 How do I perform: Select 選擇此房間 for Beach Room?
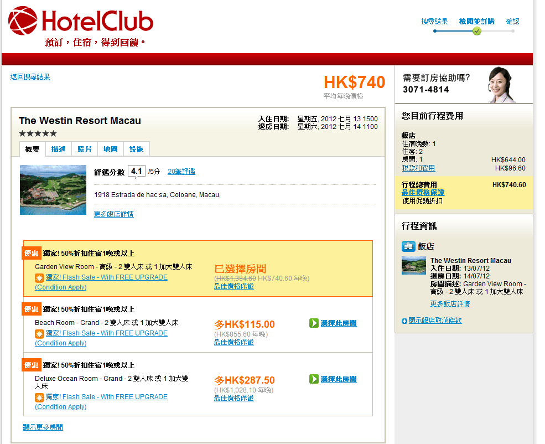(x=339, y=323)
